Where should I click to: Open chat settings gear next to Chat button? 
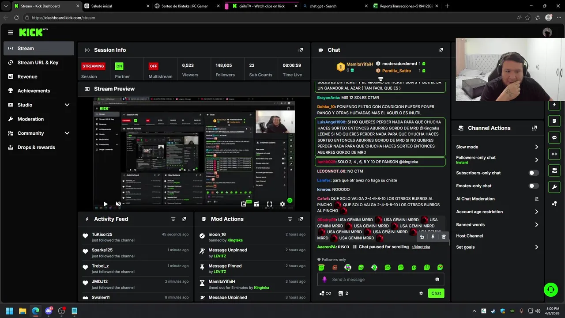(421, 293)
